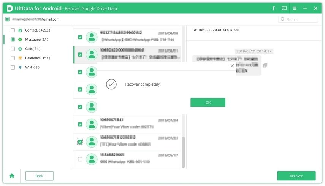Click the magnifier search icon
Screen dimensions: 325x186
tap(282, 19)
